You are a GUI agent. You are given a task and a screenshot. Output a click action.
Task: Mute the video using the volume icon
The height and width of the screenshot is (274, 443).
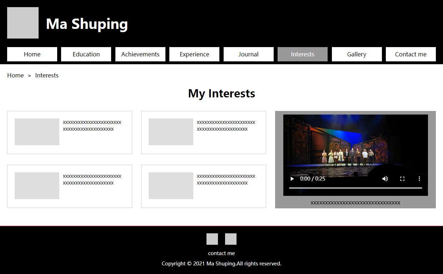point(385,179)
